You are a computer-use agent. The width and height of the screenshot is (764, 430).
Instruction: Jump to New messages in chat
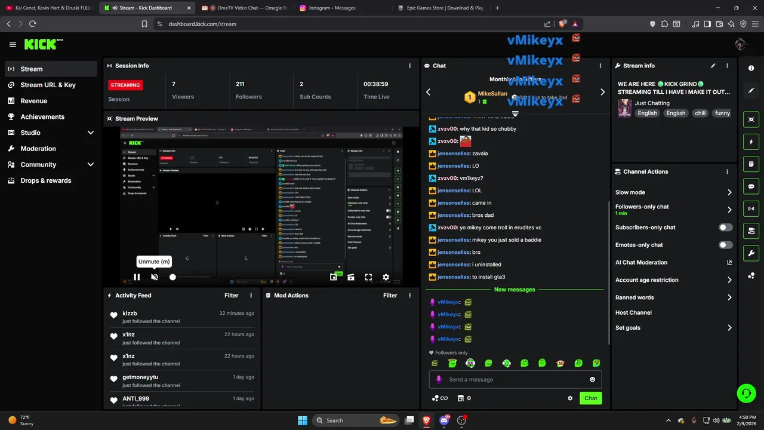click(515, 290)
